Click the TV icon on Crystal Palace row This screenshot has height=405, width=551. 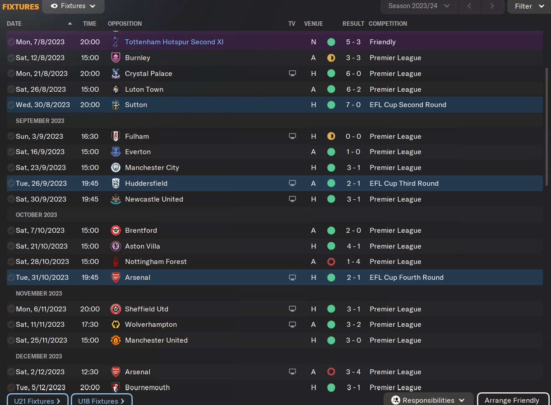292,74
